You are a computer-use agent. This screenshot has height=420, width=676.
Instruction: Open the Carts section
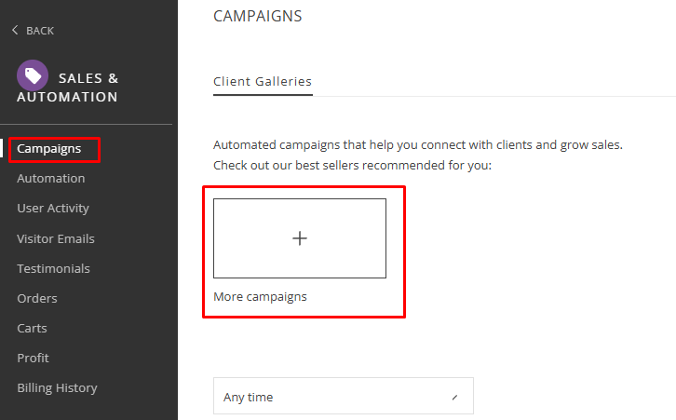pyautogui.click(x=32, y=328)
